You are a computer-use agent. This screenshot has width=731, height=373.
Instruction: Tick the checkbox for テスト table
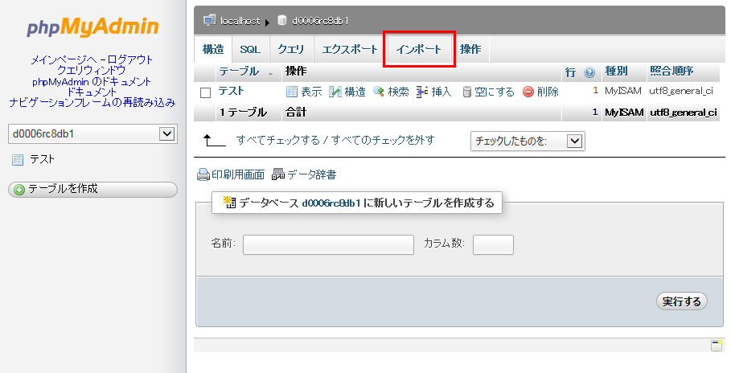[x=205, y=92]
